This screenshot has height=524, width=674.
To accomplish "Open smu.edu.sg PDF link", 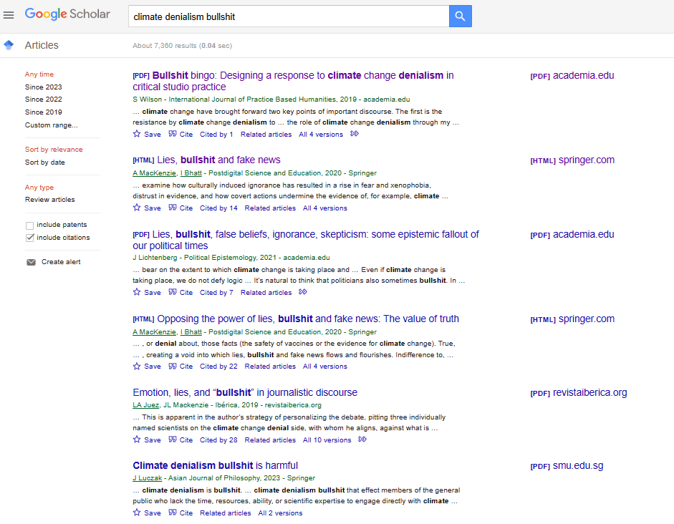I will click(x=577, y=466).
